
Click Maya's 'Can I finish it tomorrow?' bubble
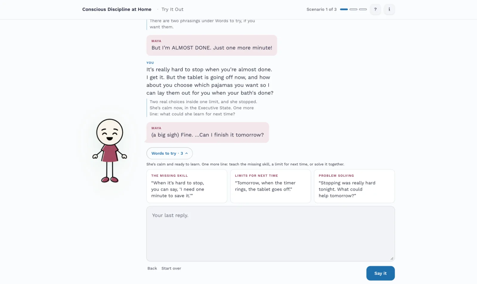click(x=207, y=132)
